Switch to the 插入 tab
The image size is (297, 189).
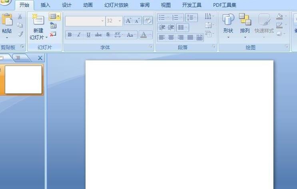[x=45, y=5]
